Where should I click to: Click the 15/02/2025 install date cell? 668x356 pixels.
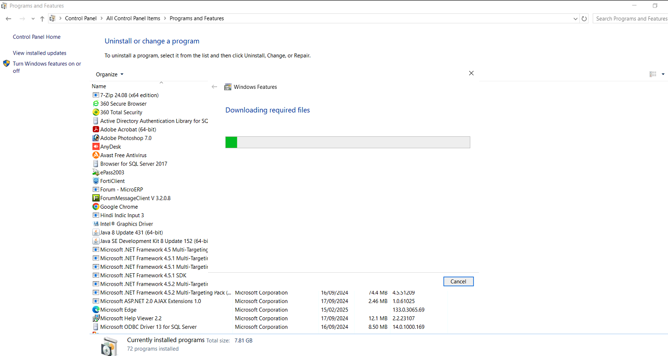334,310
